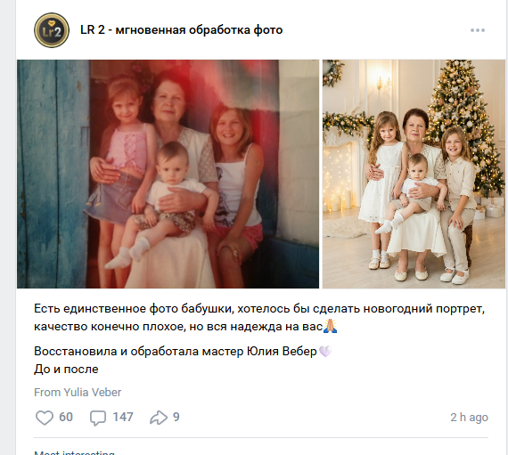
Task: Like the post with the heart icon
Action: 44,417
